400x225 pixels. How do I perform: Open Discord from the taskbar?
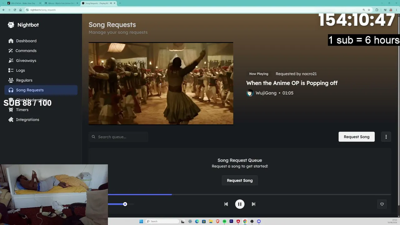coord(259,221)
